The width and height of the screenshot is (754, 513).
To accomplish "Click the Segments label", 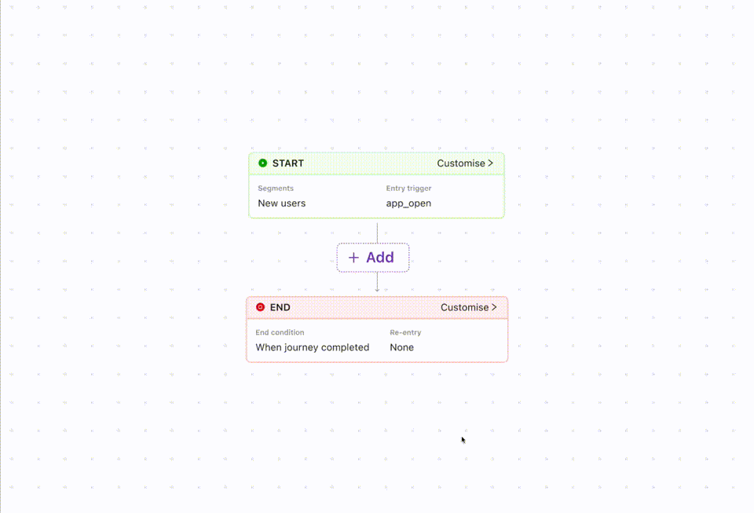I will click(x=276, y=188).
